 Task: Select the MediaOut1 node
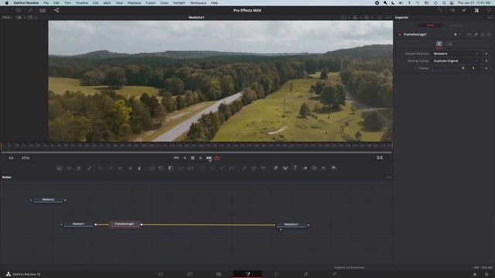[291, 225]
